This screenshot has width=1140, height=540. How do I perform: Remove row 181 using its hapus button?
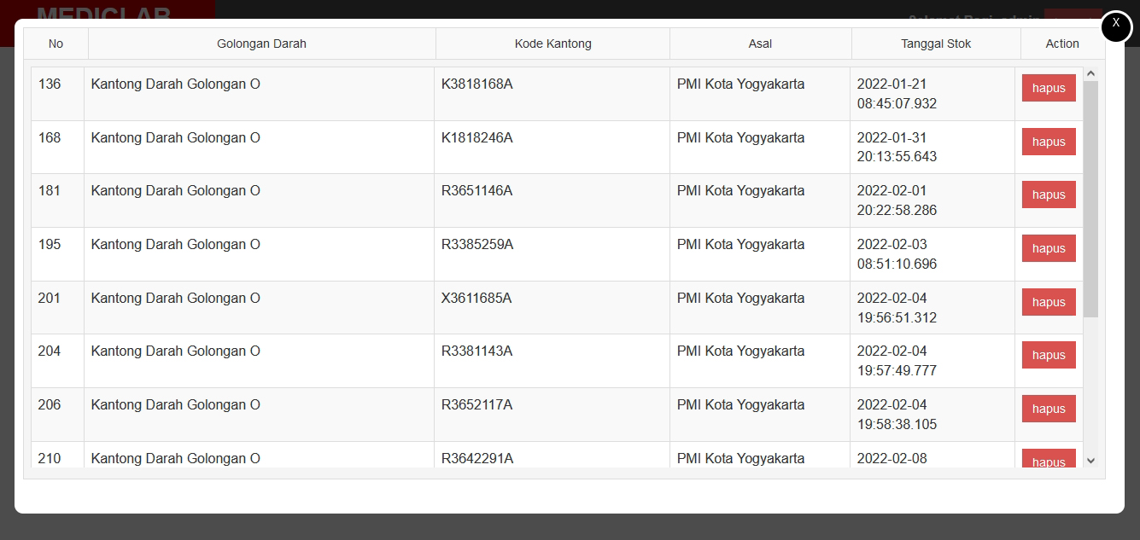click(x=1048, y=195)
